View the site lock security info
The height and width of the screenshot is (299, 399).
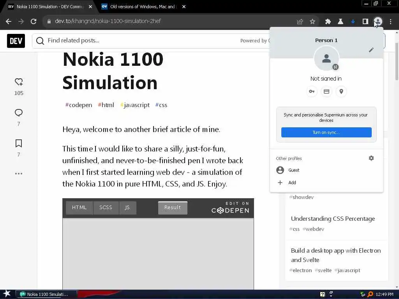click(x=49, y=21)
